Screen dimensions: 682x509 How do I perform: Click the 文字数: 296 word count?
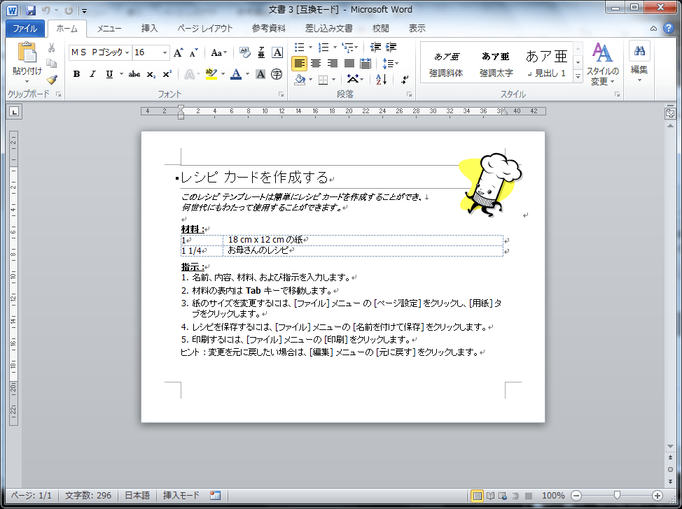point(88,496)
